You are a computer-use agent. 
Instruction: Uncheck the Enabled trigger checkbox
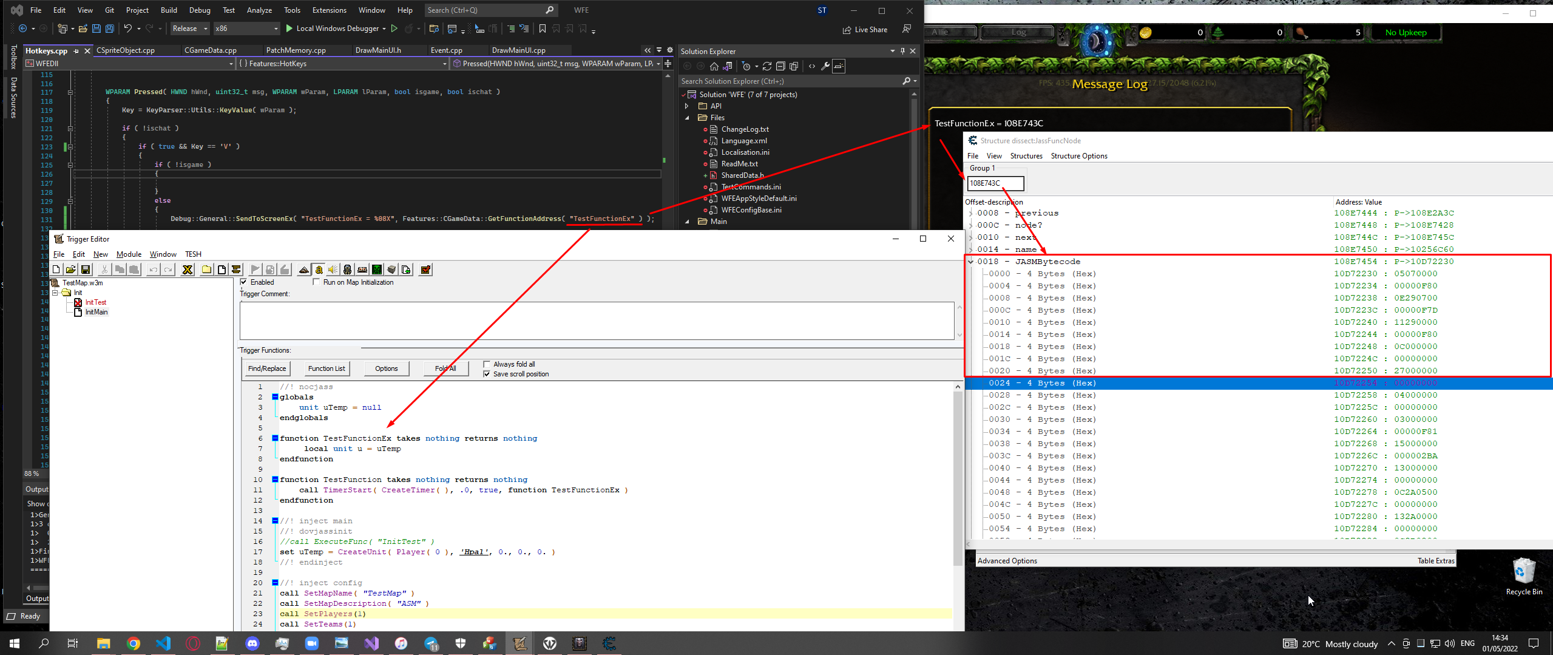[x=244, y=282]
